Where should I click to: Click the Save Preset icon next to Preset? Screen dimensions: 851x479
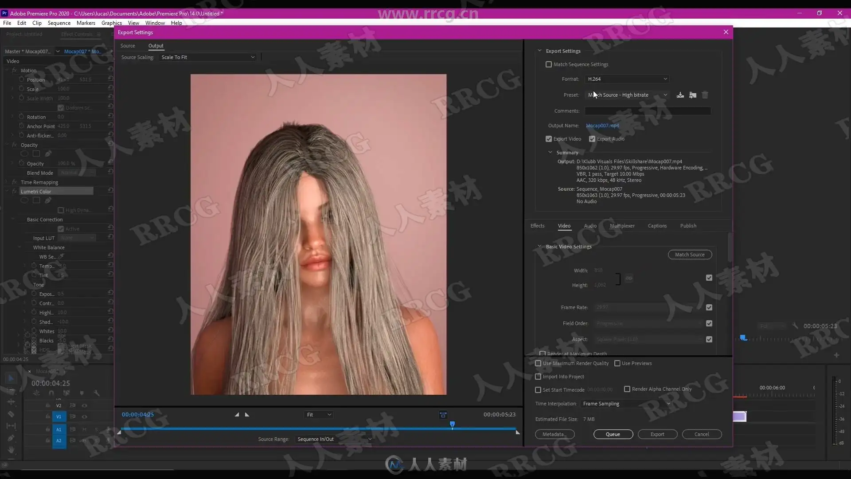point(680,95)
